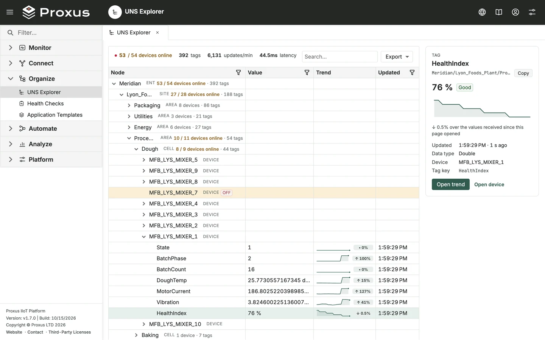
Task: Expand the Utilities area node
Action: [129, 116]
